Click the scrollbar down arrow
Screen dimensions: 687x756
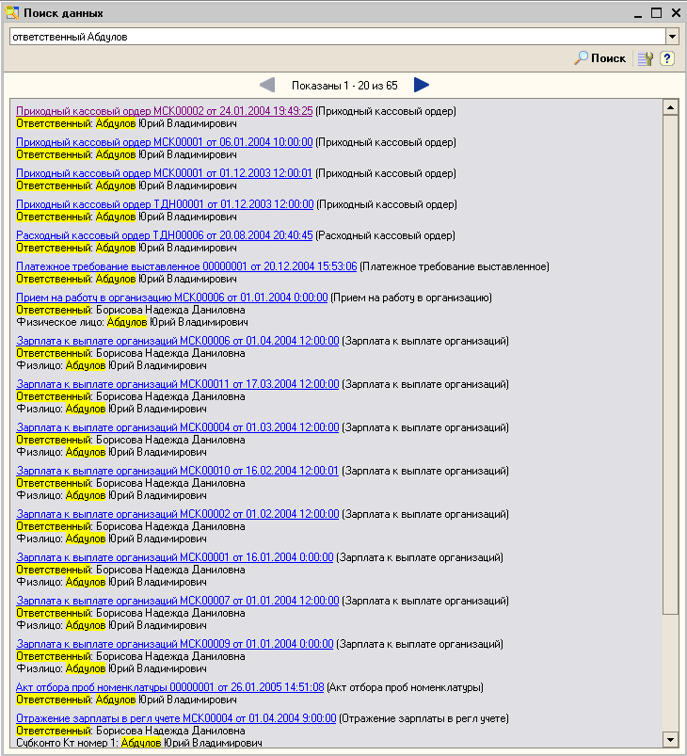tap(671, 740)
